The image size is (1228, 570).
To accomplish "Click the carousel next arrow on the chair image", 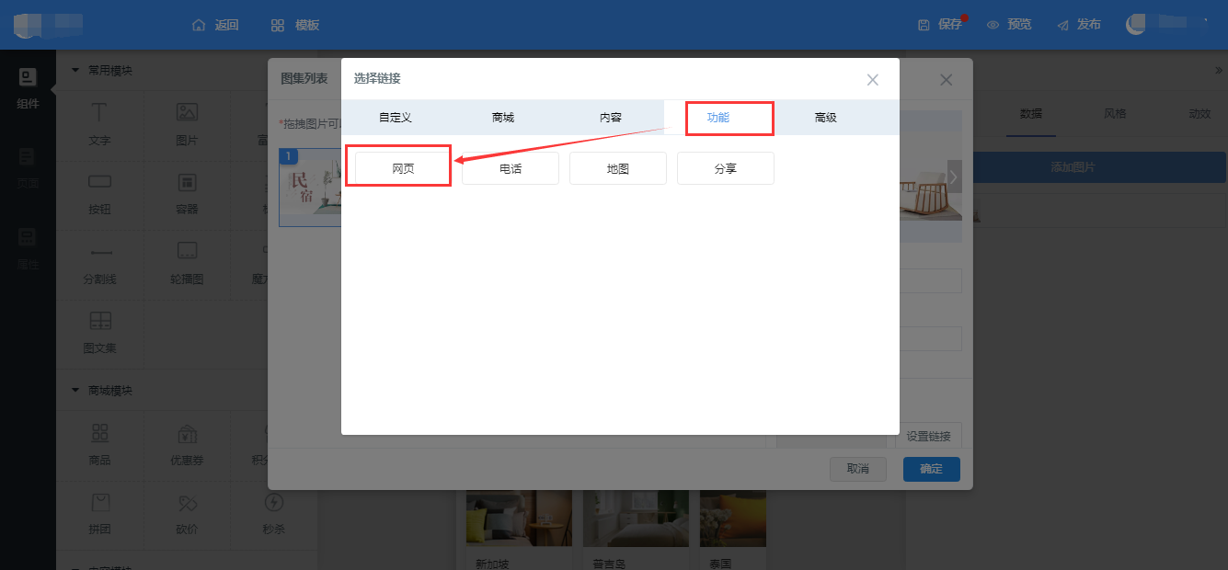I will coord(954,177).
